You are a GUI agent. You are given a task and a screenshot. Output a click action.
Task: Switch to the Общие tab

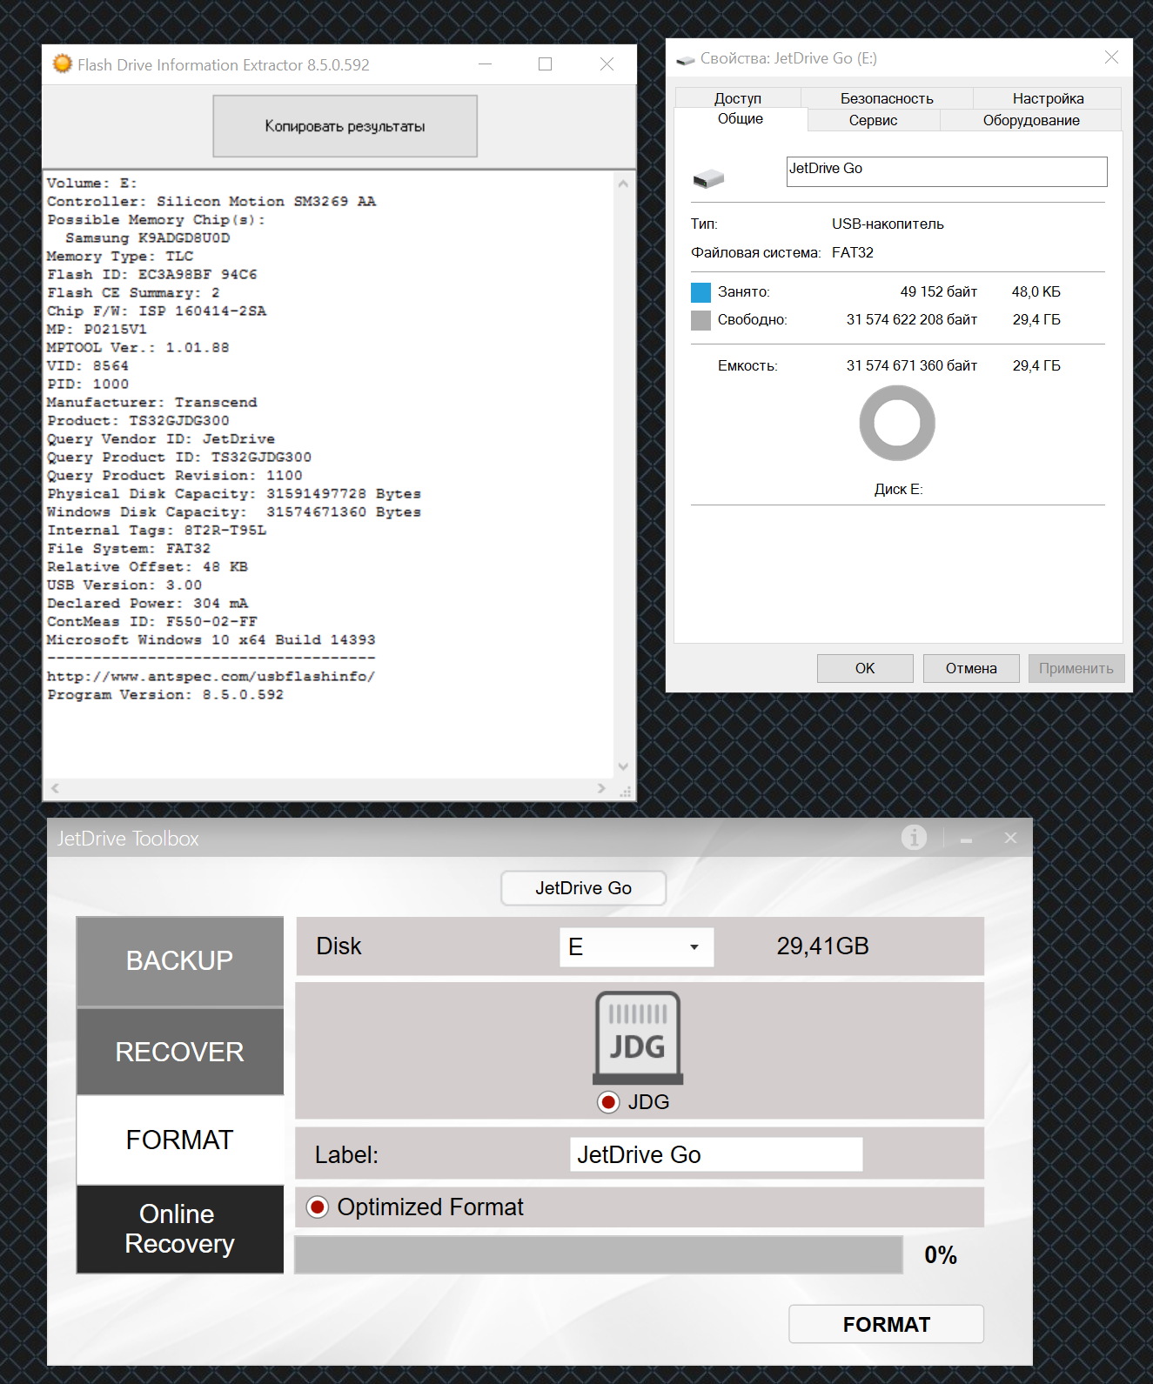(741, 119)
